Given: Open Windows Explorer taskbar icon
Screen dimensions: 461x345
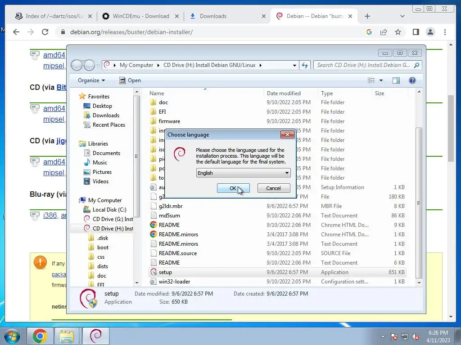Looking at the screenshot, I should click(x=67, y=336).
